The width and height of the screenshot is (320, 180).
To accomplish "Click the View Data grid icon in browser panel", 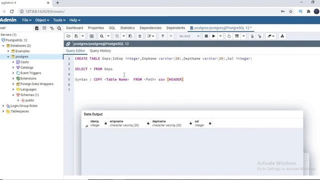I will [x=44, y=28].
